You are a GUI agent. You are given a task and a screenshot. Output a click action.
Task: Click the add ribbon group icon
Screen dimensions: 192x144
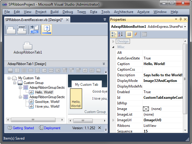tap(22, 30)
